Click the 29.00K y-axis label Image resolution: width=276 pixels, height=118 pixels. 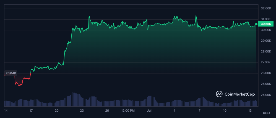click(266, 41)
